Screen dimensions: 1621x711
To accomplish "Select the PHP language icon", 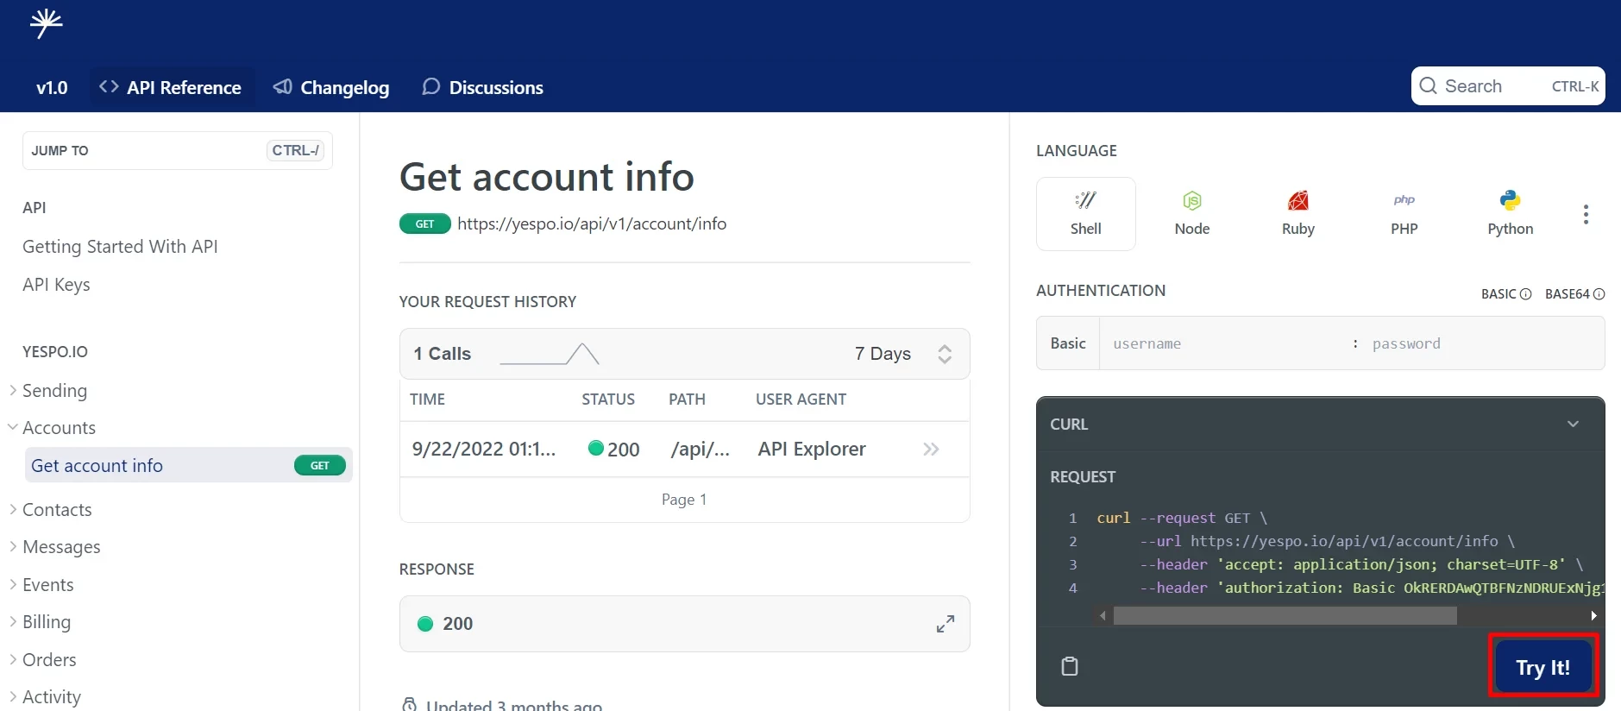I will coord(1404,200).
